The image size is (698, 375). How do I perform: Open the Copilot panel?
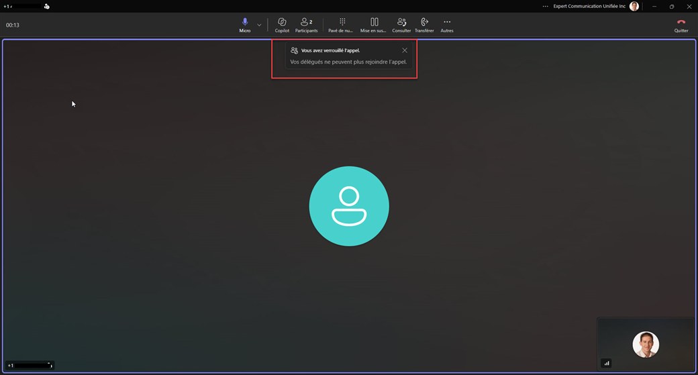(x=282, y=25)
